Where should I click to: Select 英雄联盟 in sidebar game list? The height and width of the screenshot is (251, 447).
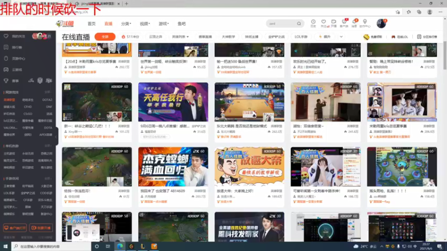[x=9, y=100]
